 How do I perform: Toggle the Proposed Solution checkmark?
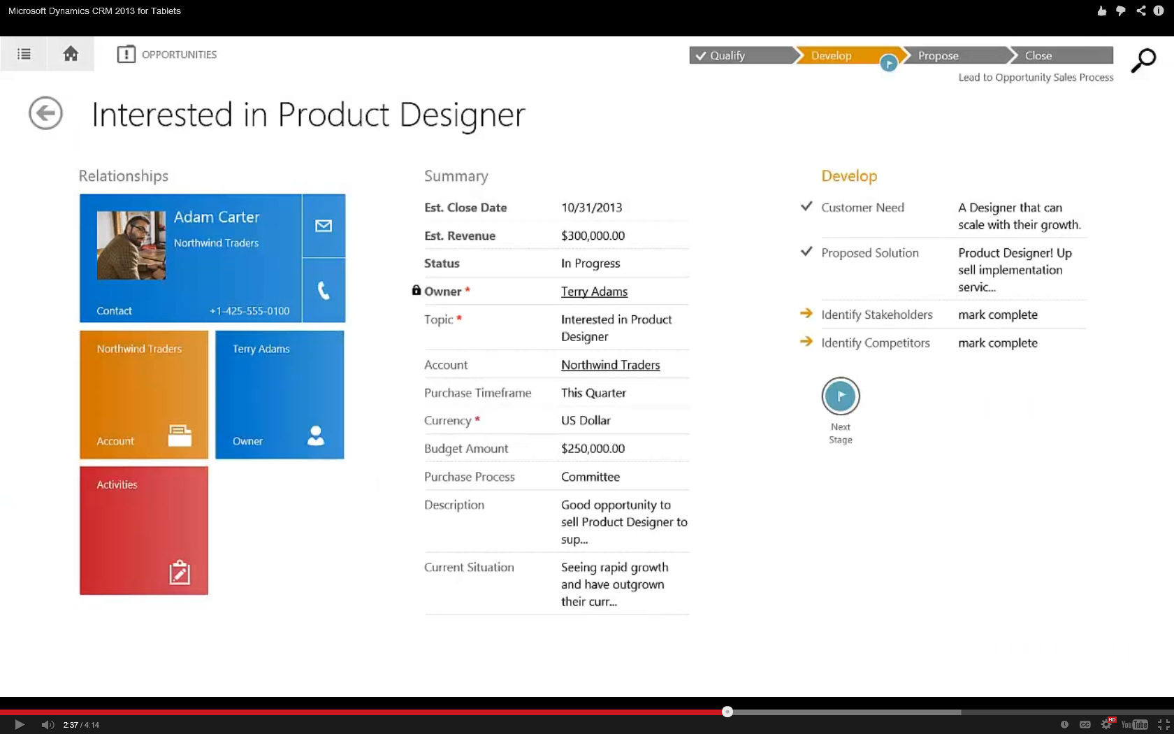pyautogui.click(x=806, y=252)
